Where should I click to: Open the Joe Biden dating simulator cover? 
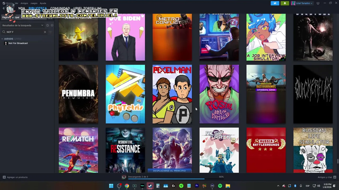click(125, 37)
